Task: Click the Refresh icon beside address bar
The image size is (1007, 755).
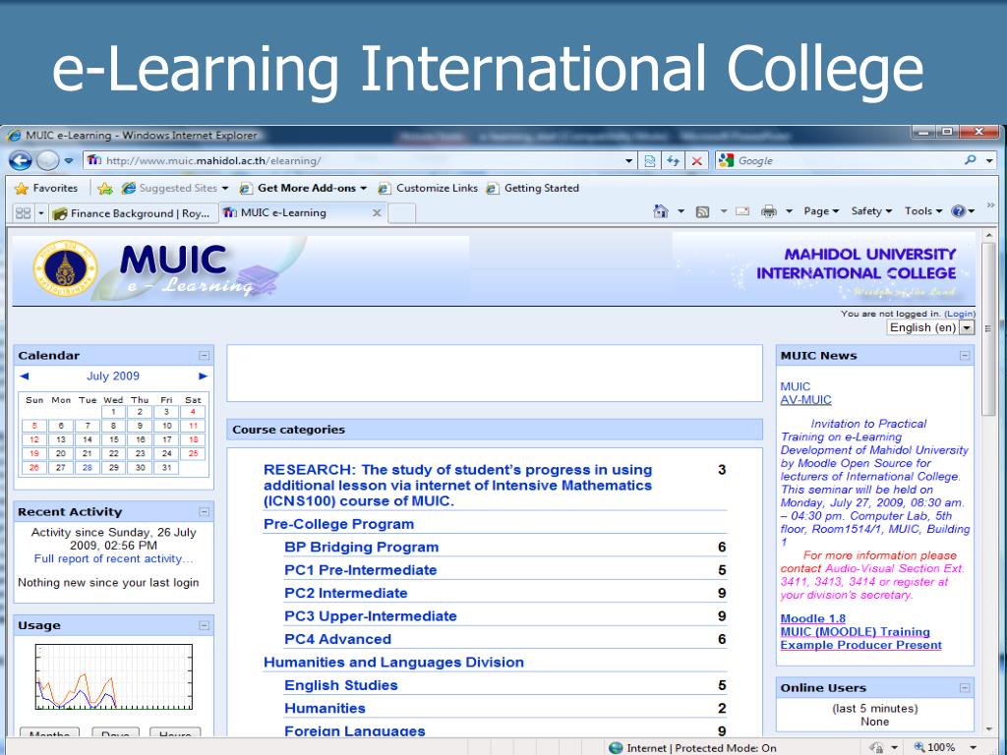Action: tap(673, 160)
